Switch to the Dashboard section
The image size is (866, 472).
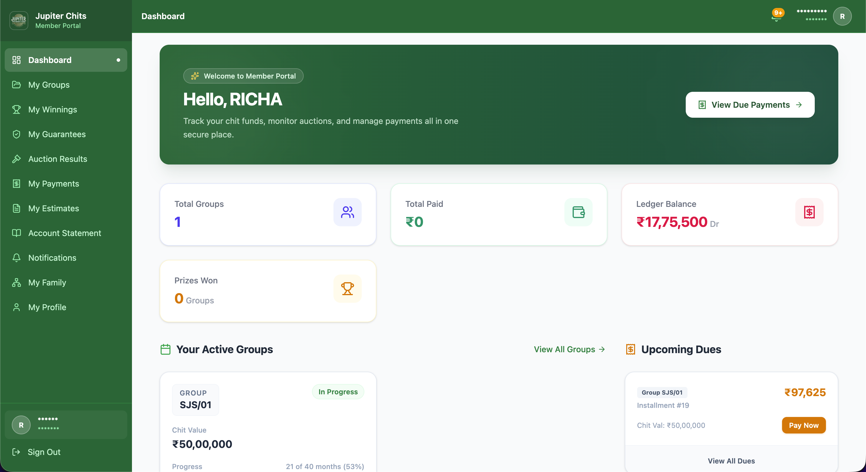point(50,60)
